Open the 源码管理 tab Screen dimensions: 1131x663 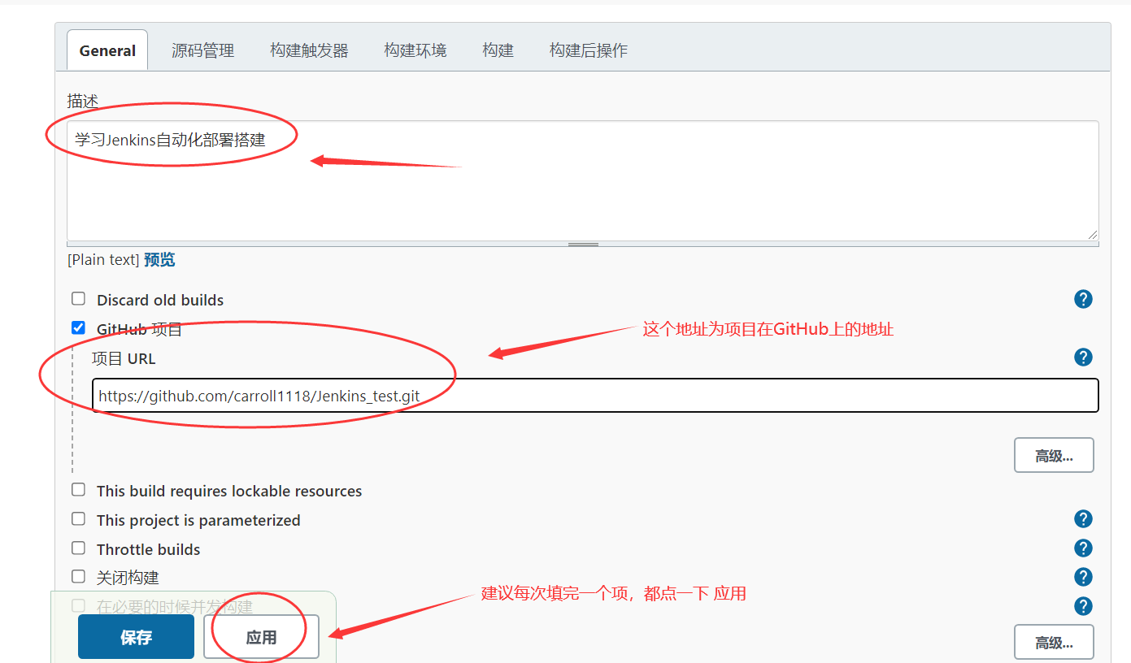click(x=202, y=50)
